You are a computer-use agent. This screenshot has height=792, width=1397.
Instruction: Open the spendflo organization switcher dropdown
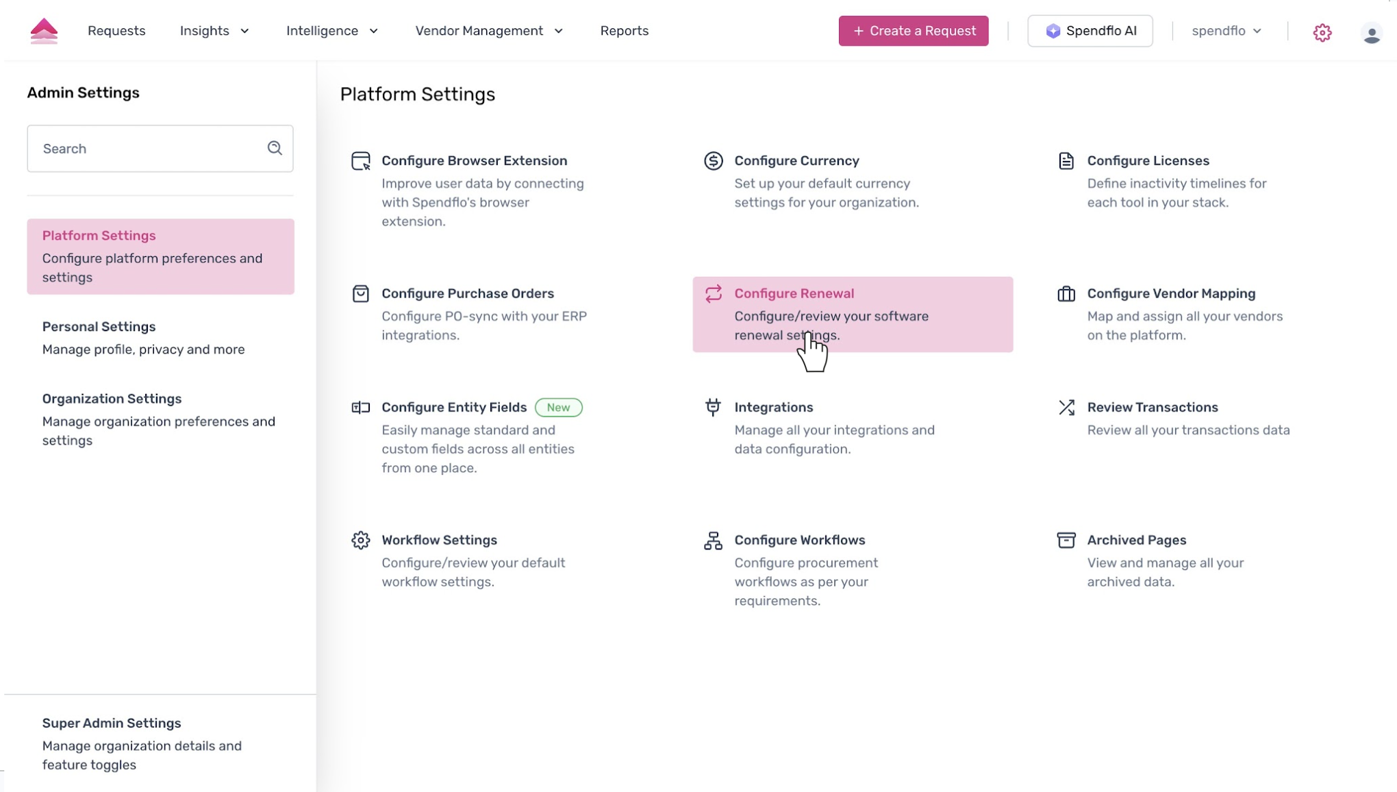1226,31
